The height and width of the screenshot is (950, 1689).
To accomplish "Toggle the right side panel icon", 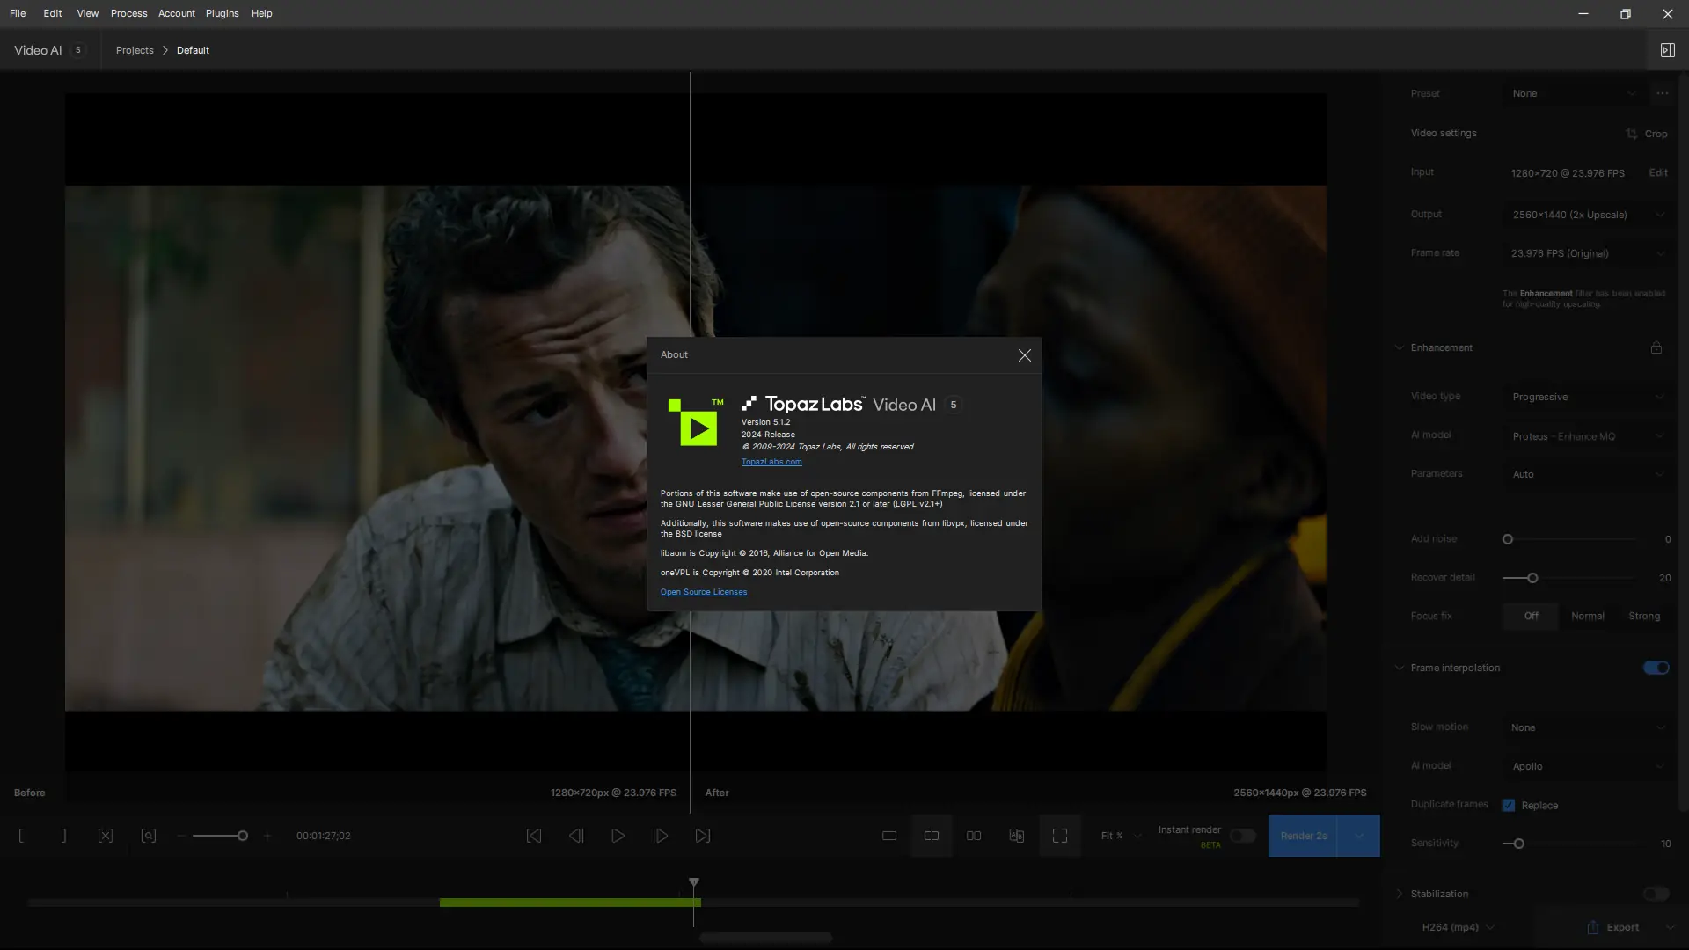I will [x=1667, y=50].
